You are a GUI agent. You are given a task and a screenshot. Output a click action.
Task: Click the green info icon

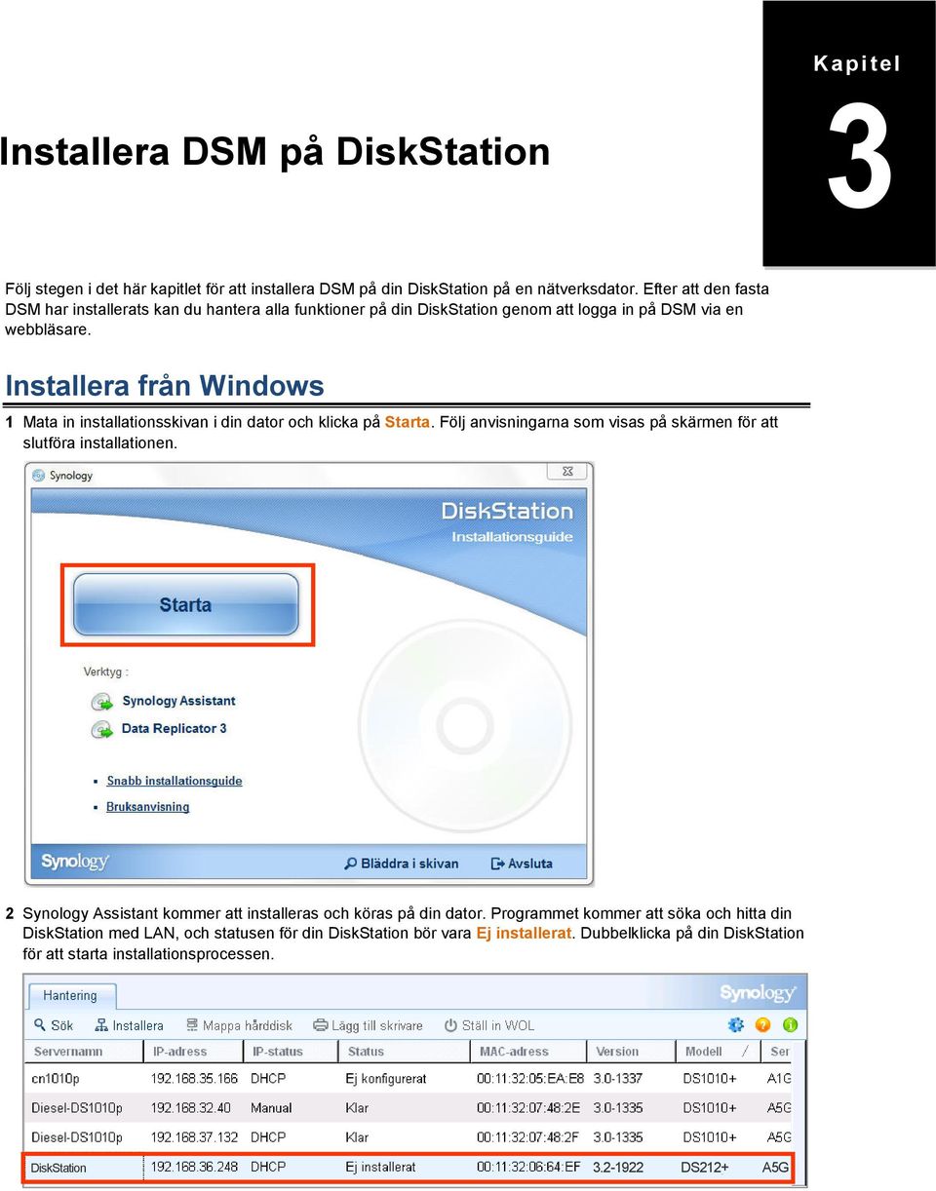[x=790, y=1025]
